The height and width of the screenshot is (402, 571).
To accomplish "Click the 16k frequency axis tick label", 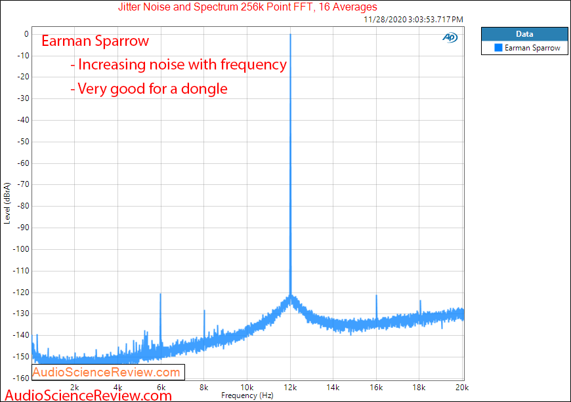I will [376, 388].
